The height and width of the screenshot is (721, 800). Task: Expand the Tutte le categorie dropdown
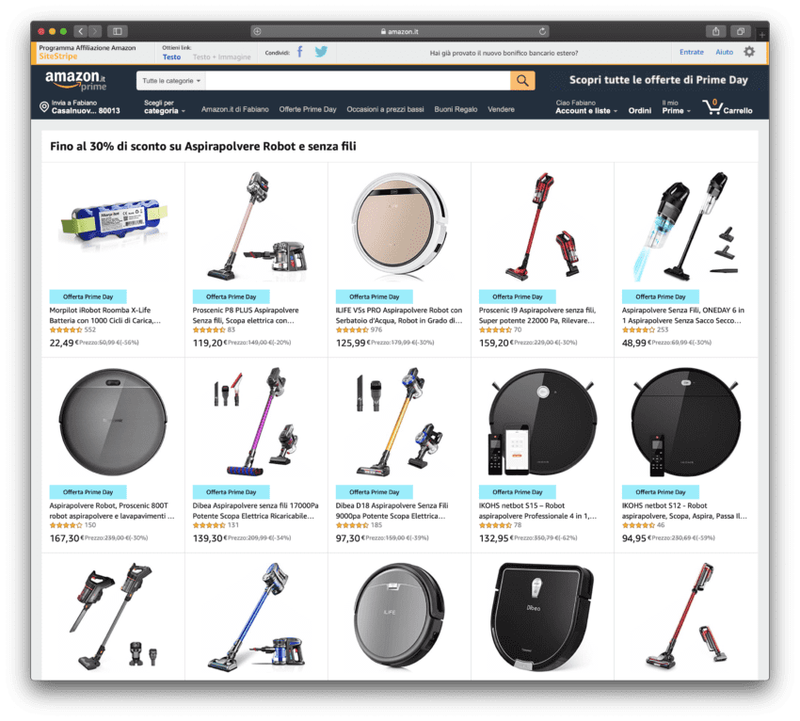(x=171, y=81)
